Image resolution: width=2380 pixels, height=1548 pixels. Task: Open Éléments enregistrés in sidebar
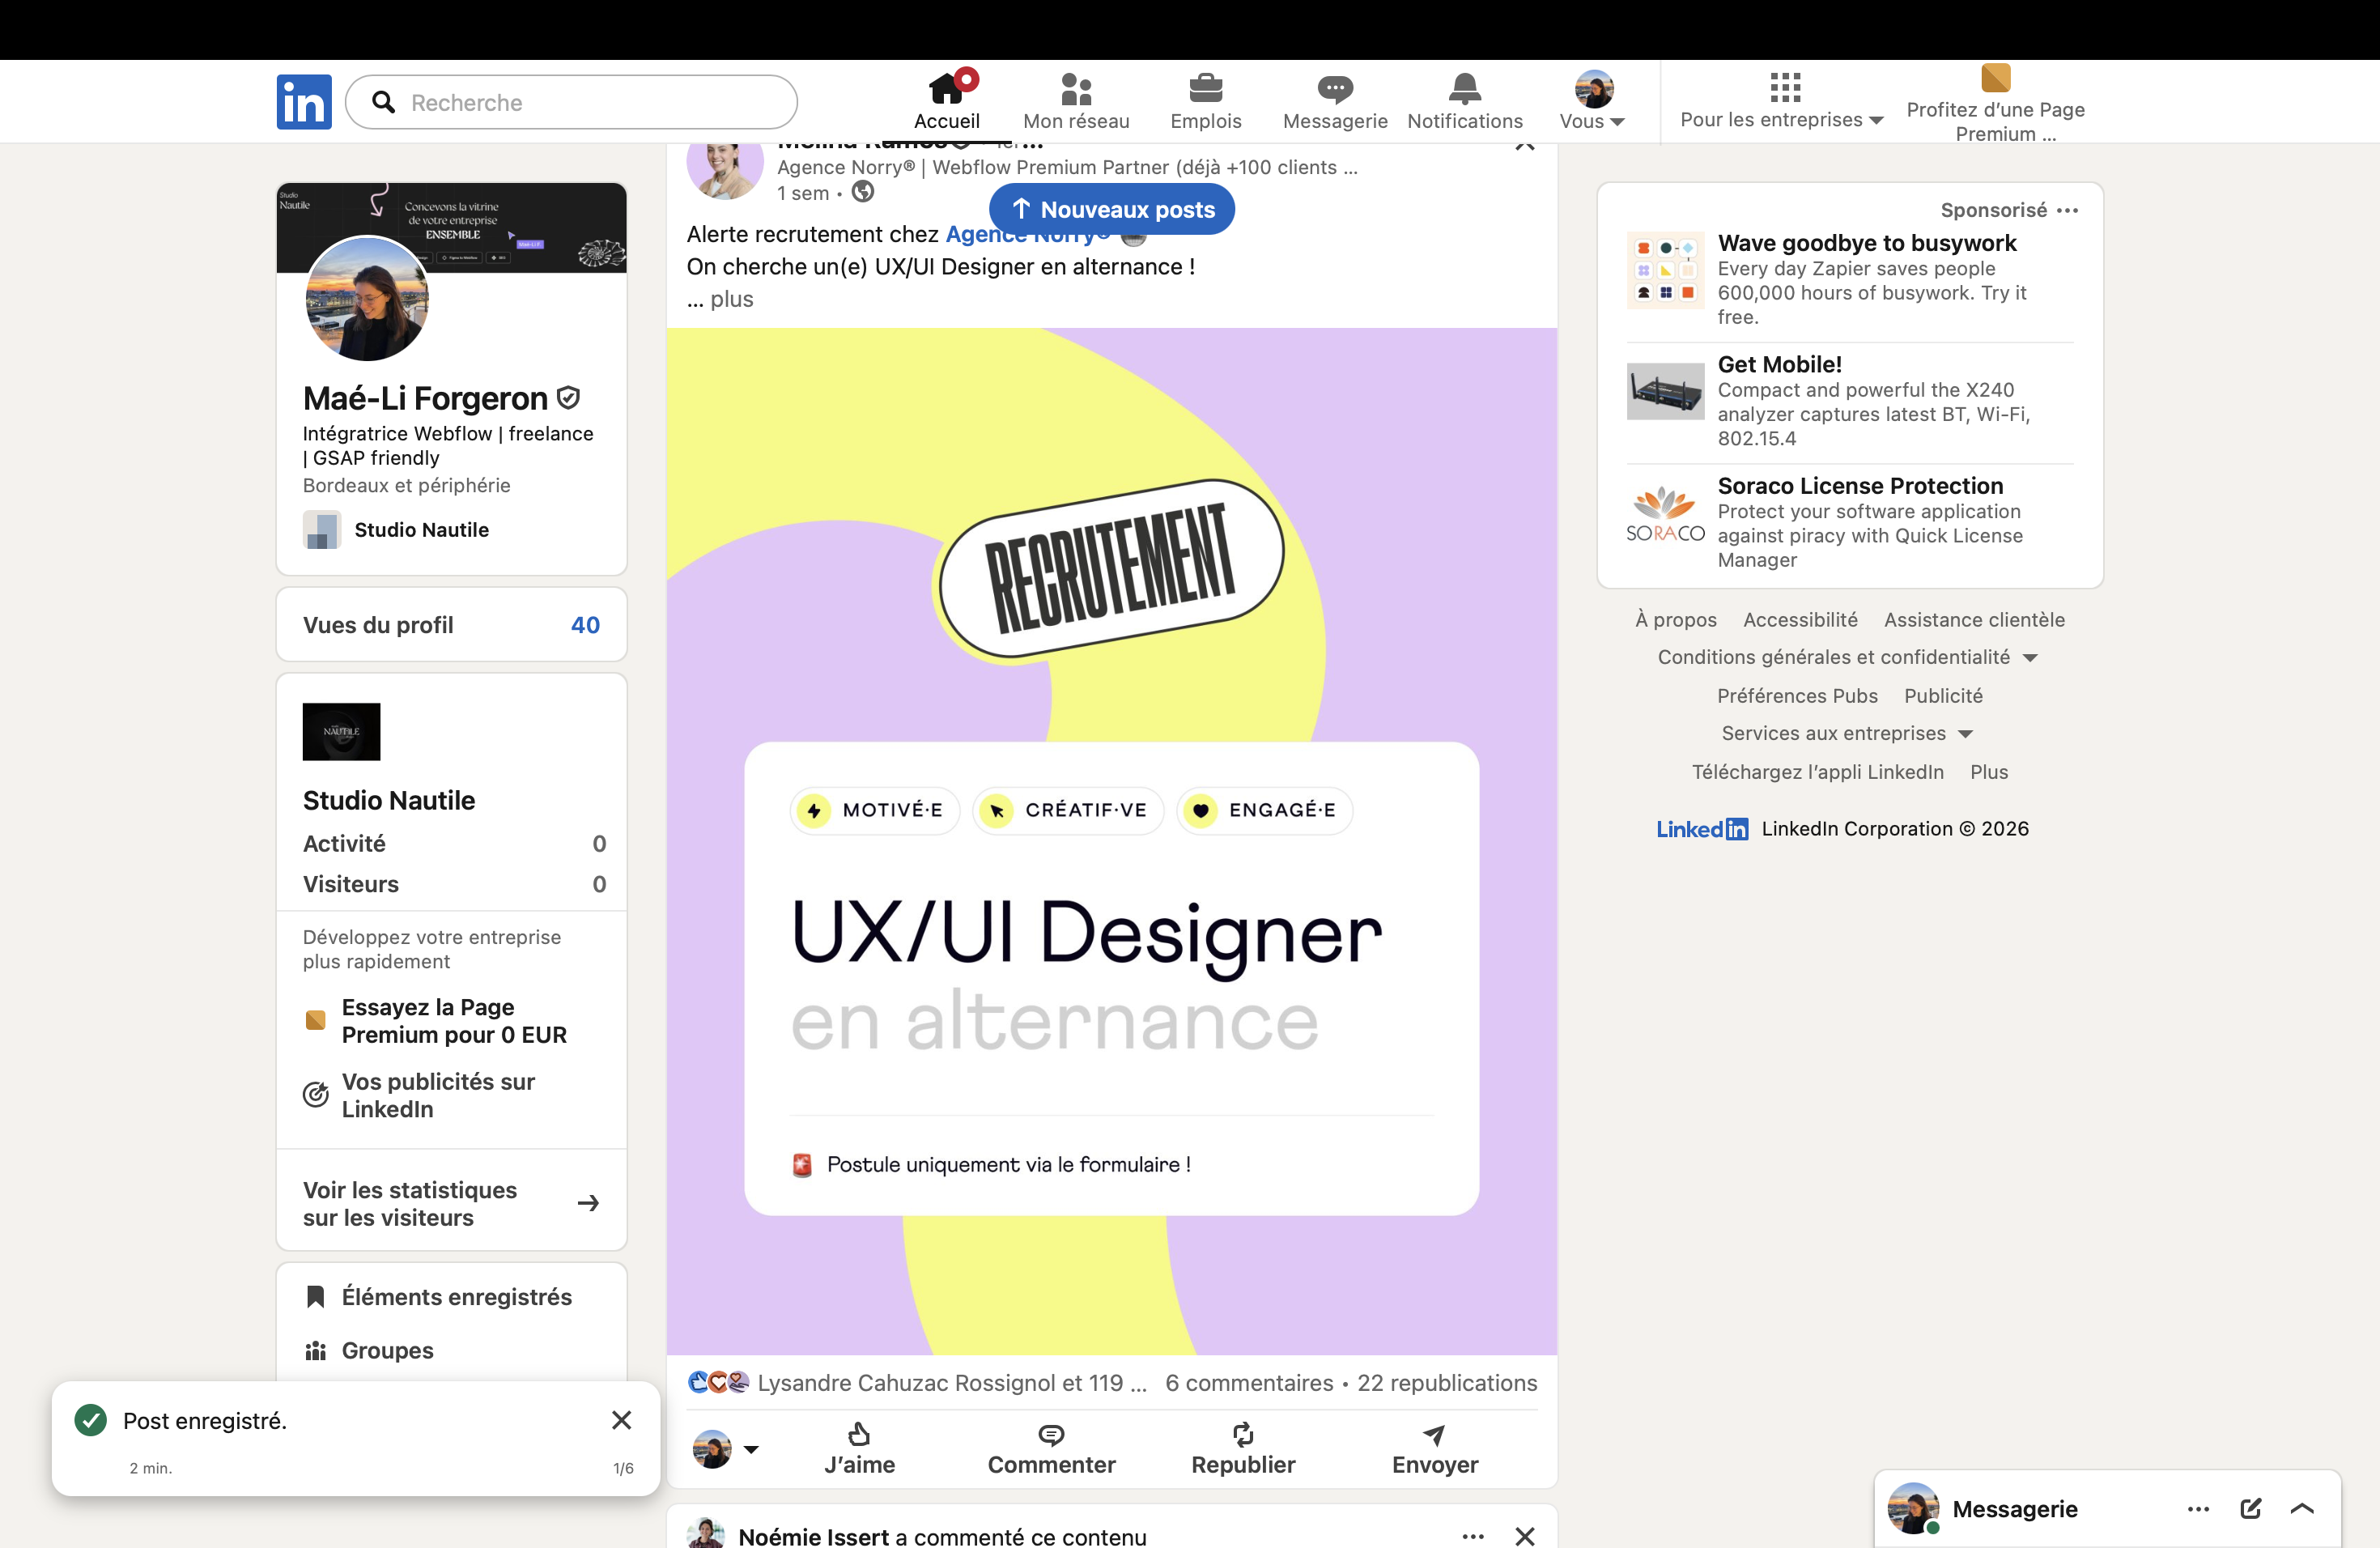click(x=456, y=1297)
